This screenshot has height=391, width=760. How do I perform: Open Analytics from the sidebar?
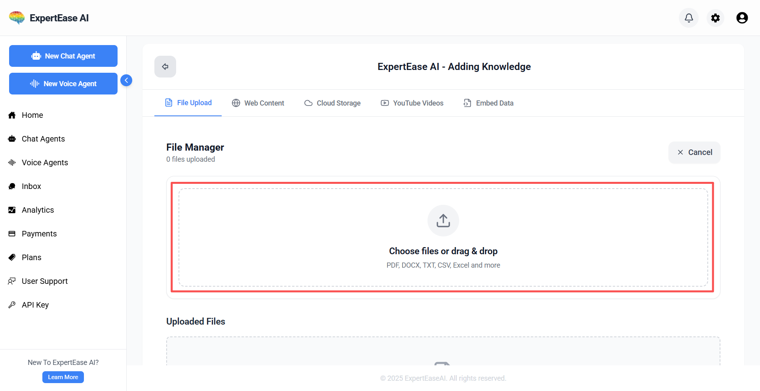38,210
